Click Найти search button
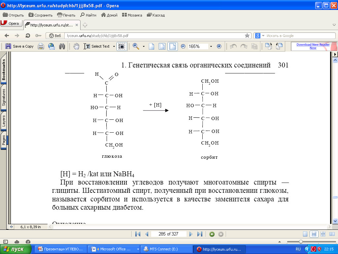Image resolution: width=338 pixels, height=254 pixels. pos(88,15)
